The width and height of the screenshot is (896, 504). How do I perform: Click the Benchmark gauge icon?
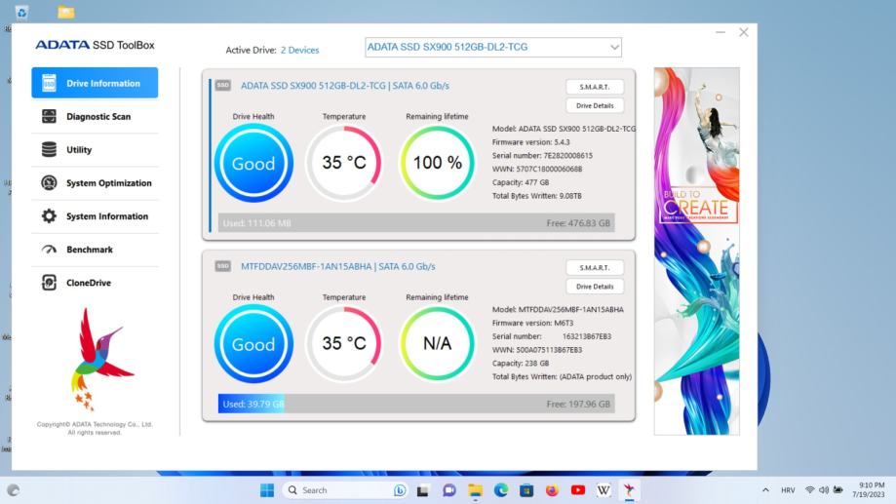49,250
